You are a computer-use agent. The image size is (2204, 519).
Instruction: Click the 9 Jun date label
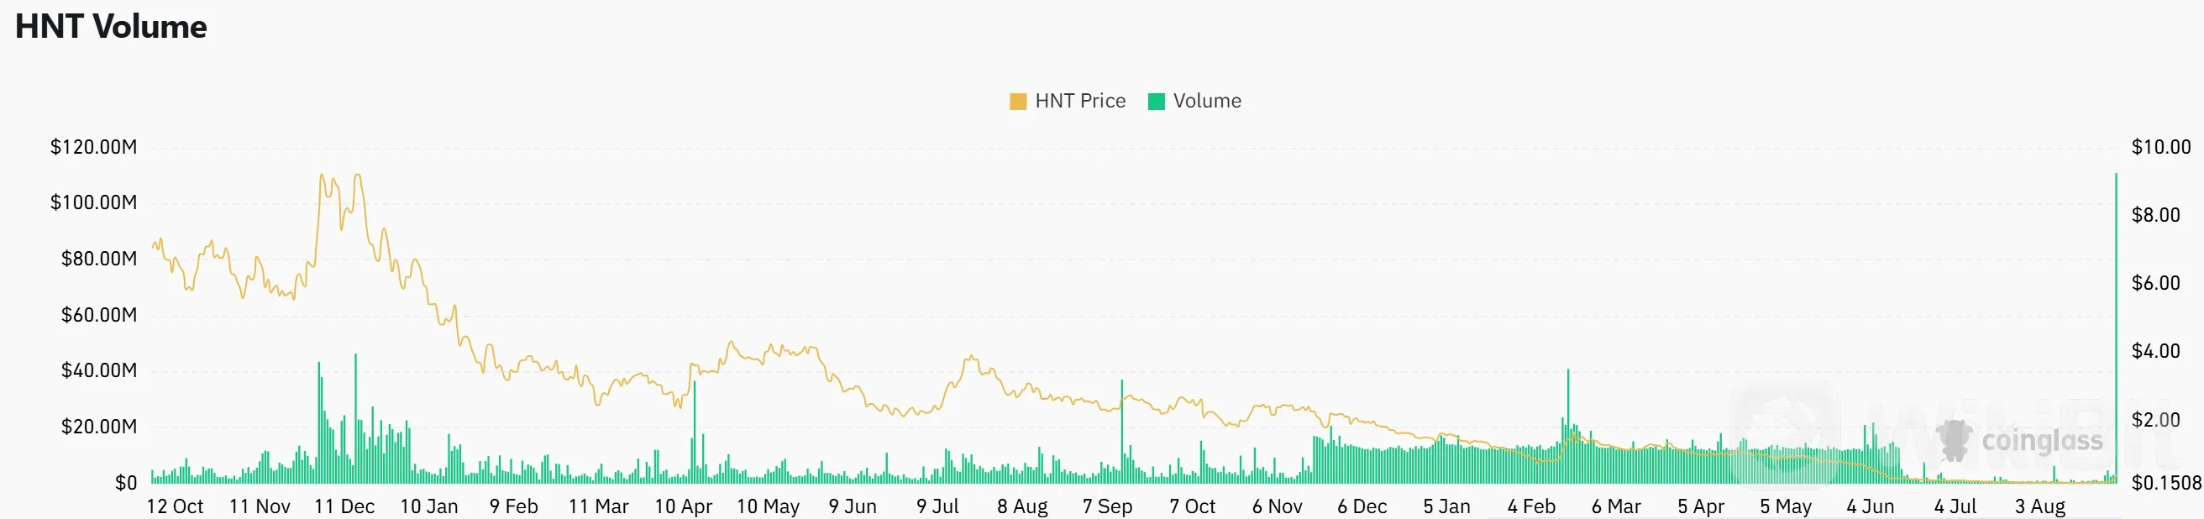(x=853, y=507)
